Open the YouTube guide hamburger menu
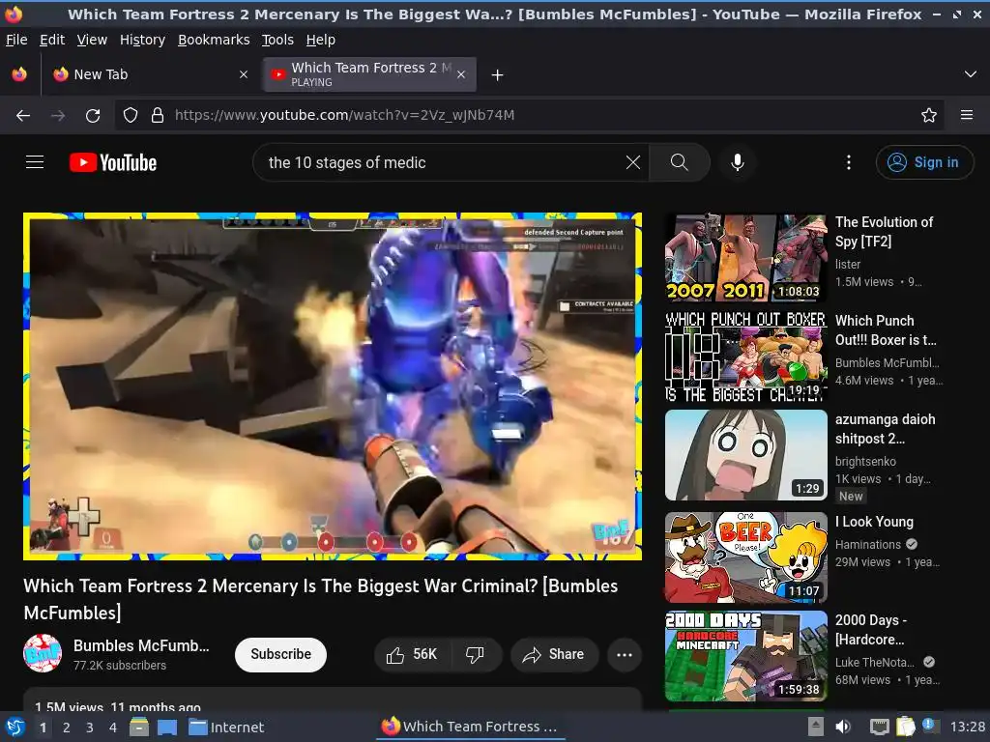990x742 pixels. point(35,162)
